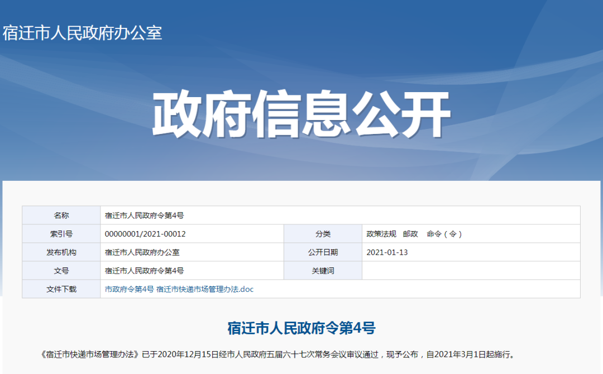This screenshot has width=603, height=374.
Task: Click the 政府信息公开 banner heading
Action: [301, 114]
